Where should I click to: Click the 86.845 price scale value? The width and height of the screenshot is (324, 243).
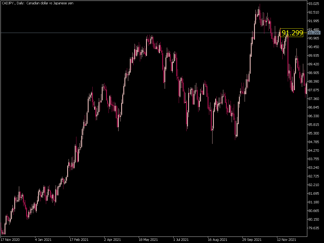314,107
